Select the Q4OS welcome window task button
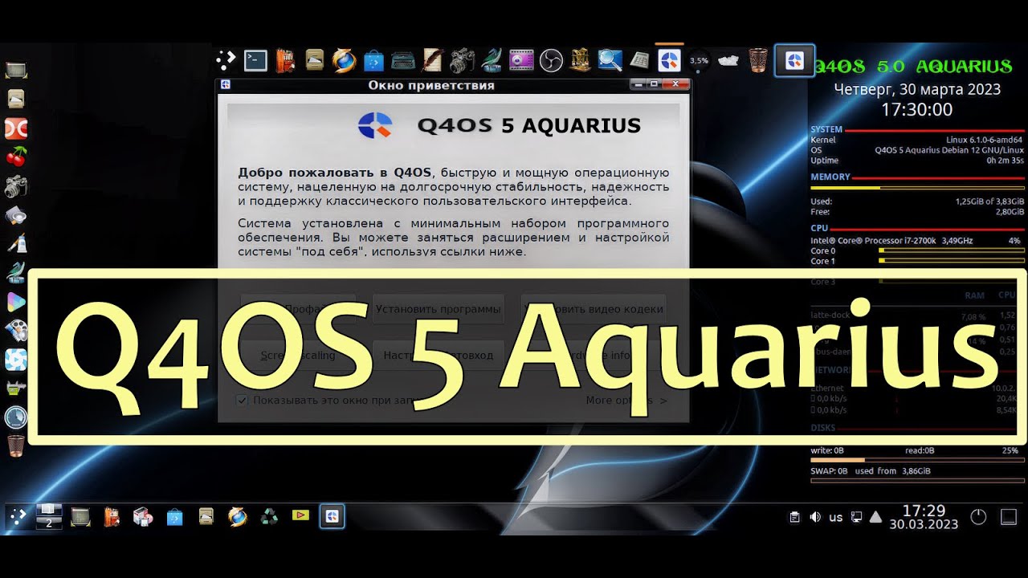 pos(332,516)
